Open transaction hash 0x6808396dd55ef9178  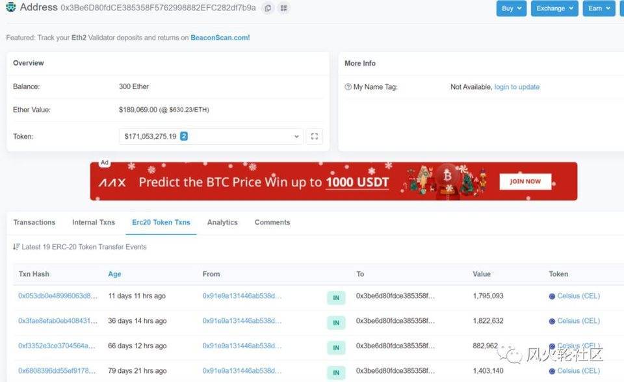click(57, 371)
